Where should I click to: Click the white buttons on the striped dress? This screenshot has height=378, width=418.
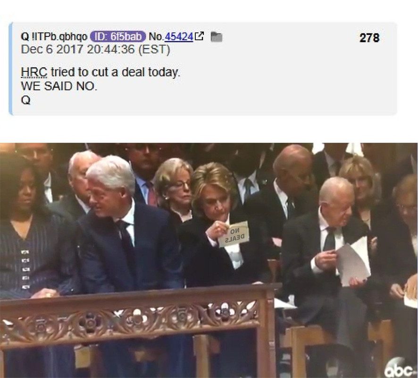pyautogui.click(x=25, y=269)
